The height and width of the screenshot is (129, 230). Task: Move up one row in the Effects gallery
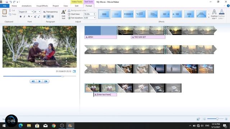tap(209, 11)
